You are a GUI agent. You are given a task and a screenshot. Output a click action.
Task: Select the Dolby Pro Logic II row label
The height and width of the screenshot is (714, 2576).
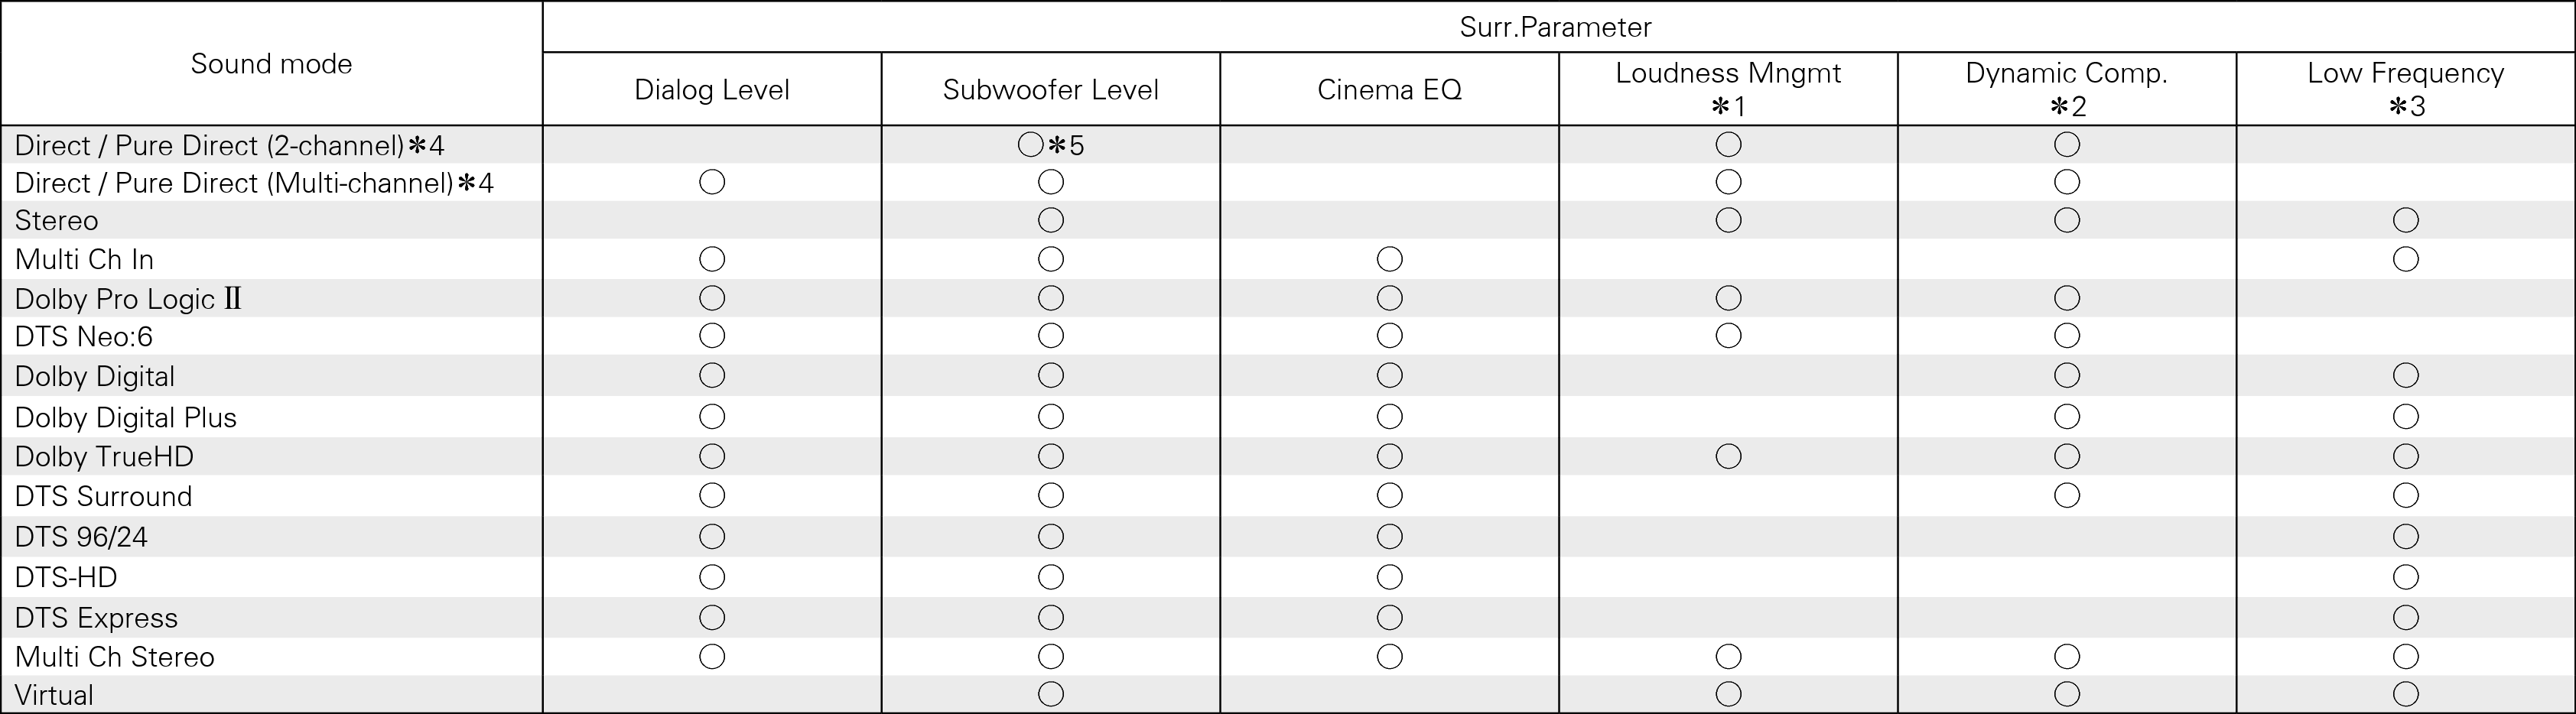tap(129, 299)
